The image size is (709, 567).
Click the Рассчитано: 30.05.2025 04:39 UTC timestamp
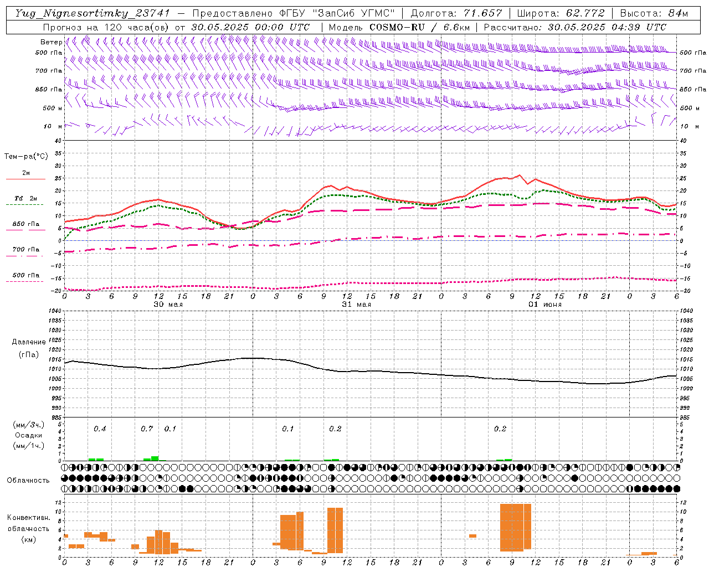click(x=575, y=27)
